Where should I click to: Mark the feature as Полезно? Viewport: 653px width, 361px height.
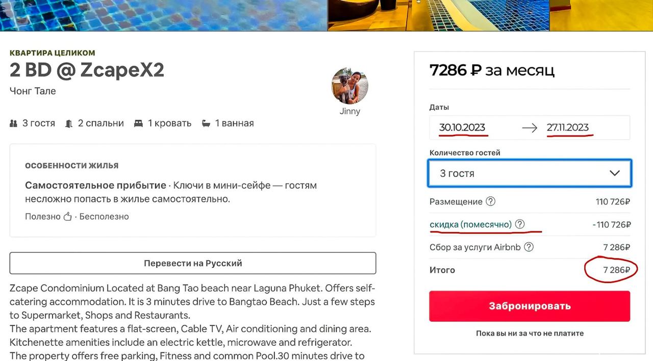point(43,217)
